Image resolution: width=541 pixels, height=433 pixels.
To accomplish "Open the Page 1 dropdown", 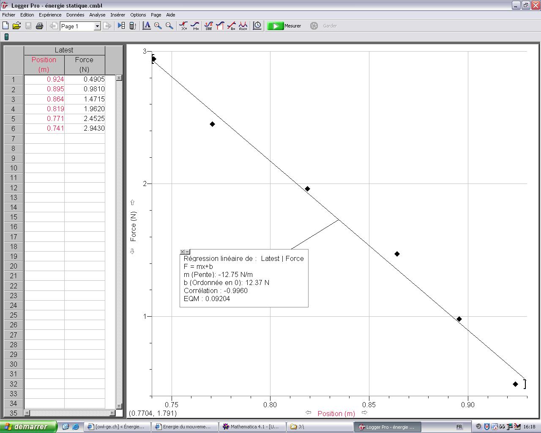I will pos(97,26).
